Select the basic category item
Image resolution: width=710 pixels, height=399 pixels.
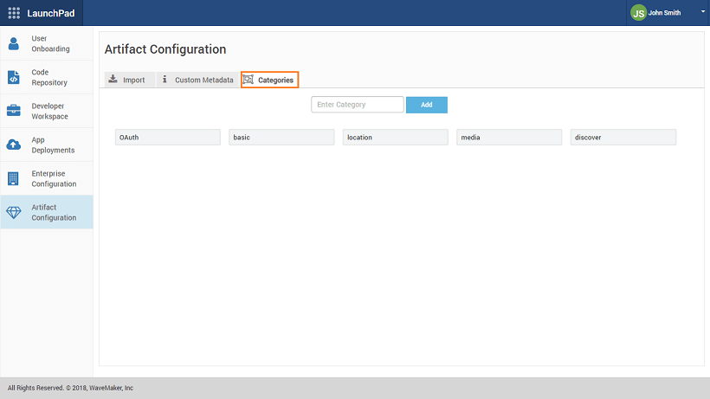[x=281, y=138]
